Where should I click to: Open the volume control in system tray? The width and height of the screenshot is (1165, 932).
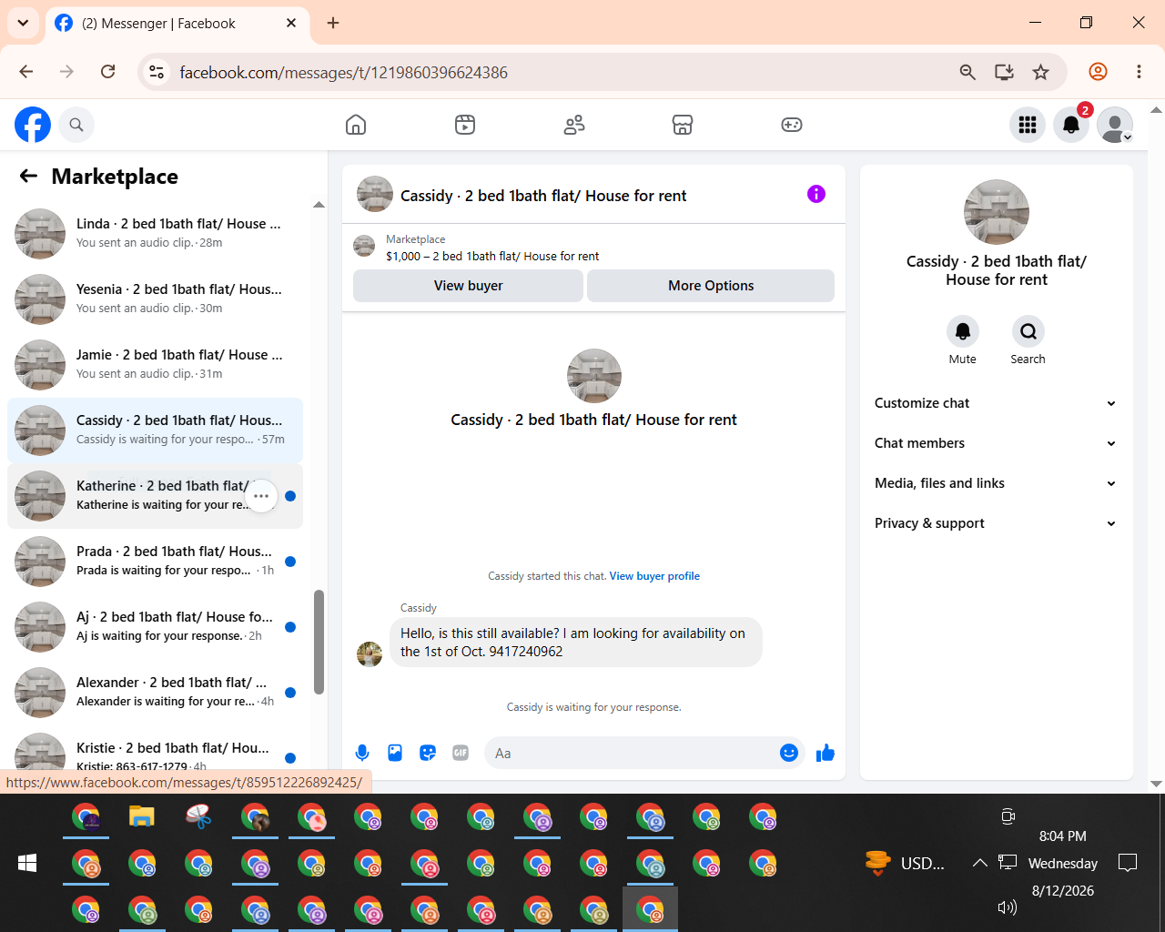coord(1007,907)
